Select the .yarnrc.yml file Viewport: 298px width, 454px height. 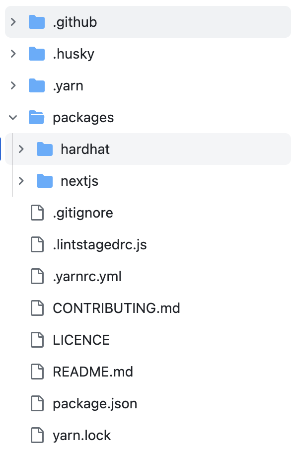(85, 276)
